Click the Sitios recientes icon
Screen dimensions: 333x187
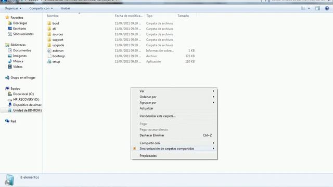click(10, 34)
